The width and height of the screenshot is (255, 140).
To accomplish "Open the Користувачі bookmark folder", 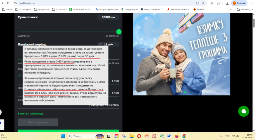I will tap(23, 9).
